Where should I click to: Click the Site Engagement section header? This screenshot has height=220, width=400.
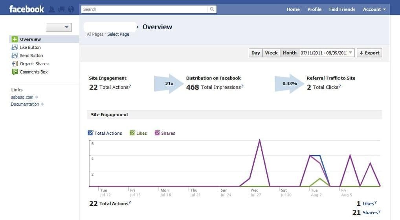point(235,115)
